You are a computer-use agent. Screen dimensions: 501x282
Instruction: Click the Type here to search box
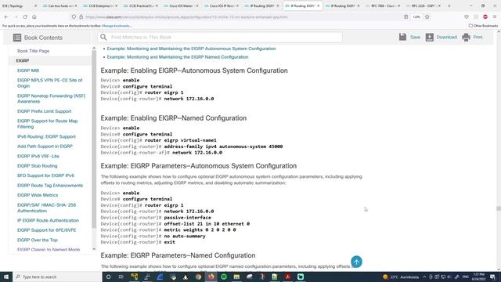pyautogui.click(x=57, y=277)
